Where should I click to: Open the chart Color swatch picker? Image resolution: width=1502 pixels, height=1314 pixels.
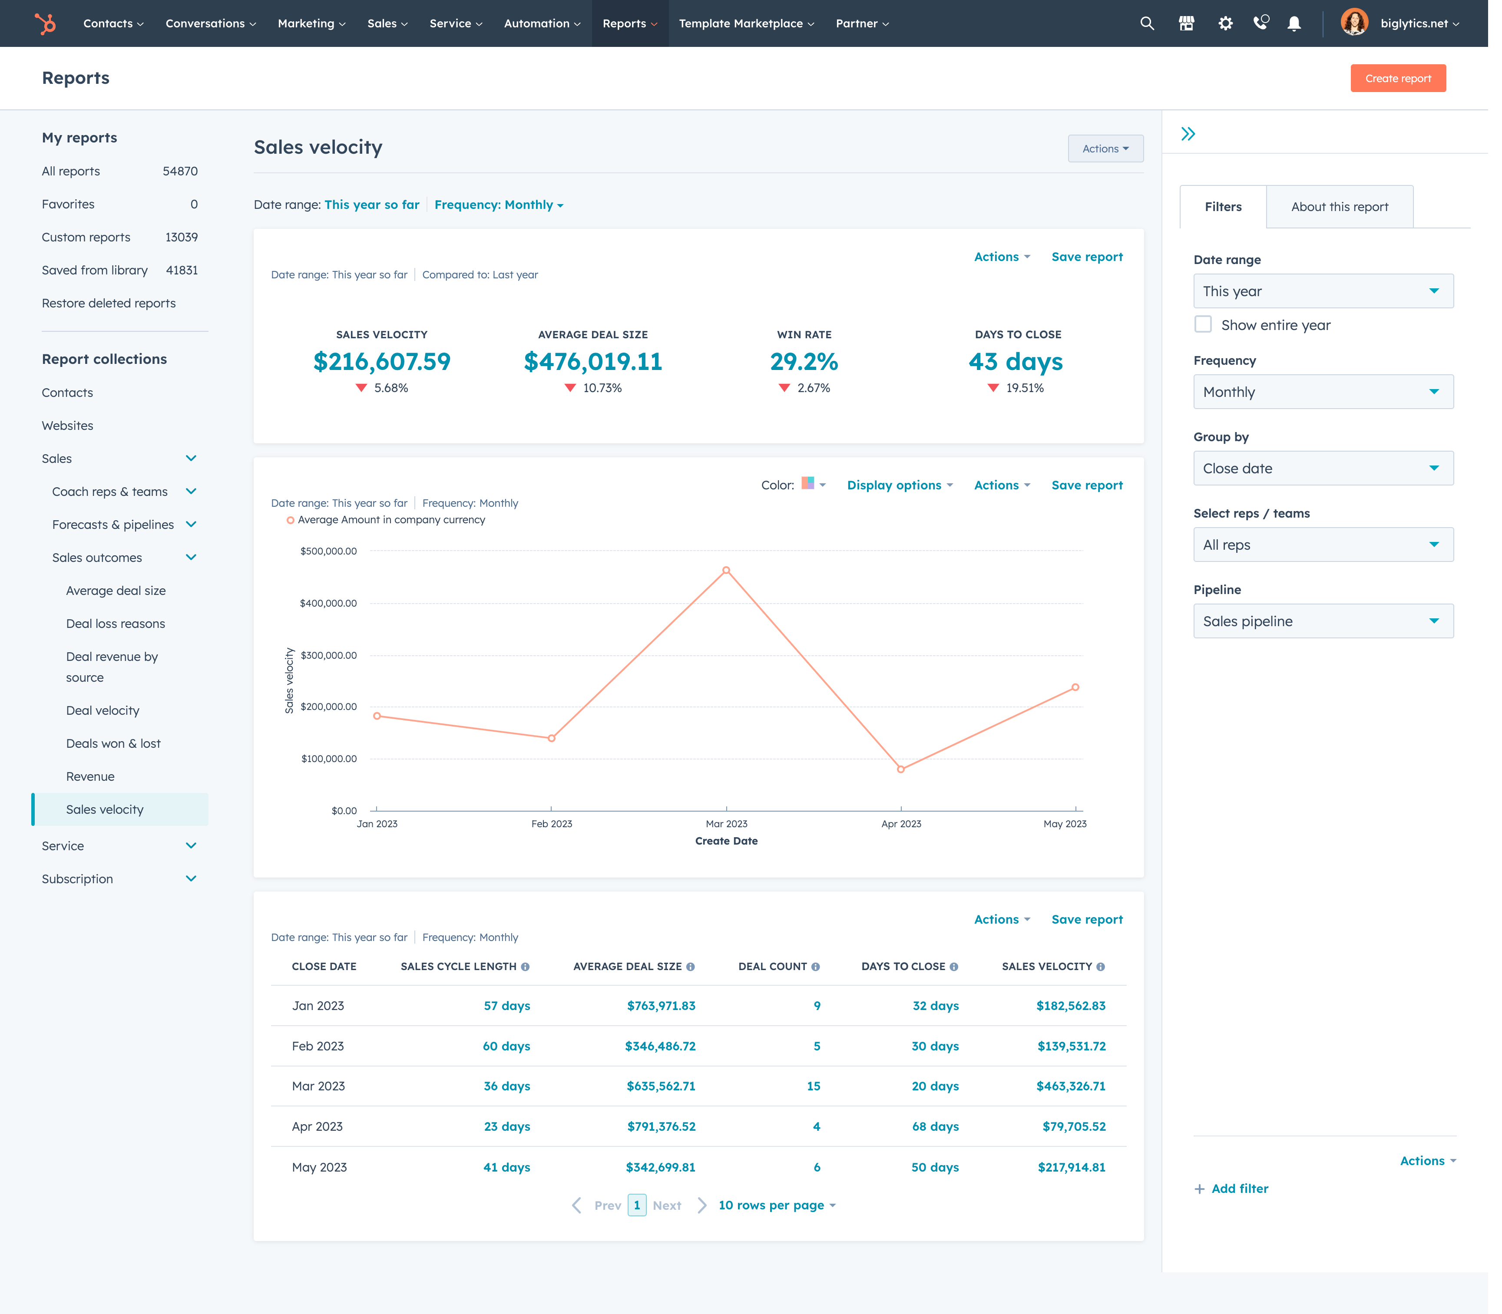809,485
